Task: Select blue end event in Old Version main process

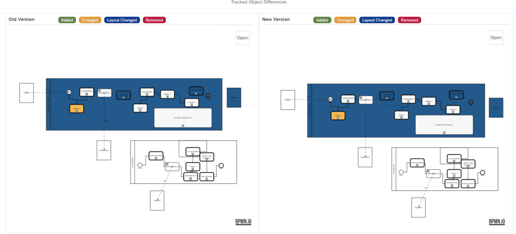Action: [208, 96]
